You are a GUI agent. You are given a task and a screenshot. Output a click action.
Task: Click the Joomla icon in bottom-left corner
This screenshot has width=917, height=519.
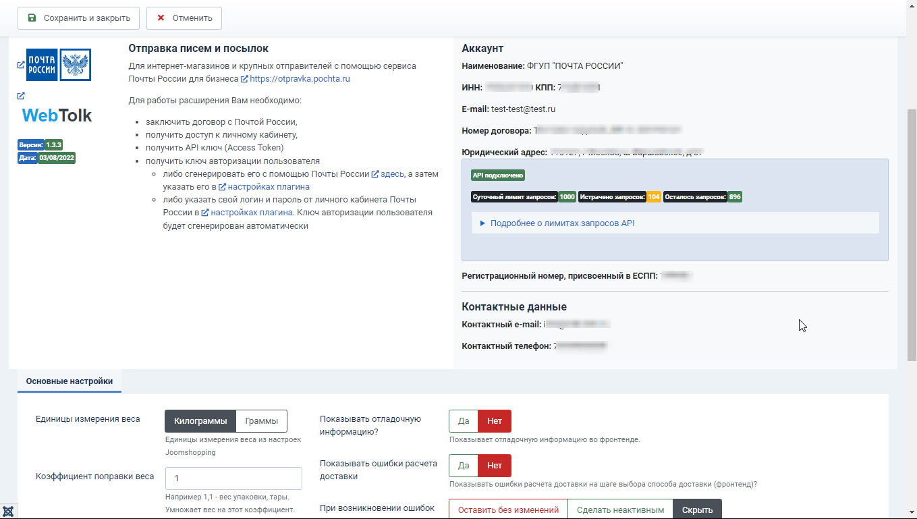coord(9,511)
